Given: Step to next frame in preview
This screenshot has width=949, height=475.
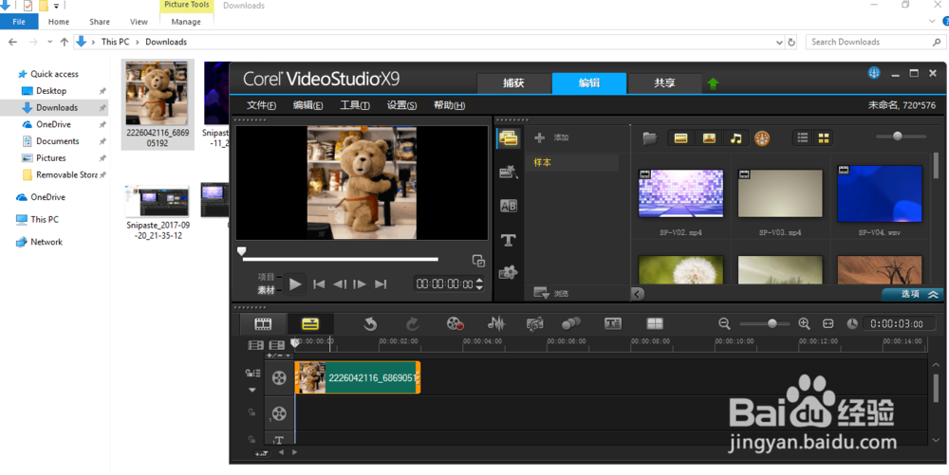Looking at the screenshot, I should [x=360, y=284].
